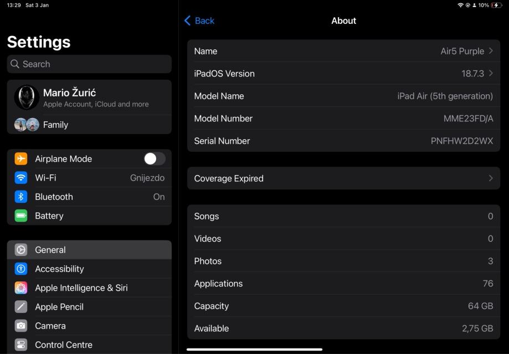Tap the 18.7.3 version value

(472, 73)
